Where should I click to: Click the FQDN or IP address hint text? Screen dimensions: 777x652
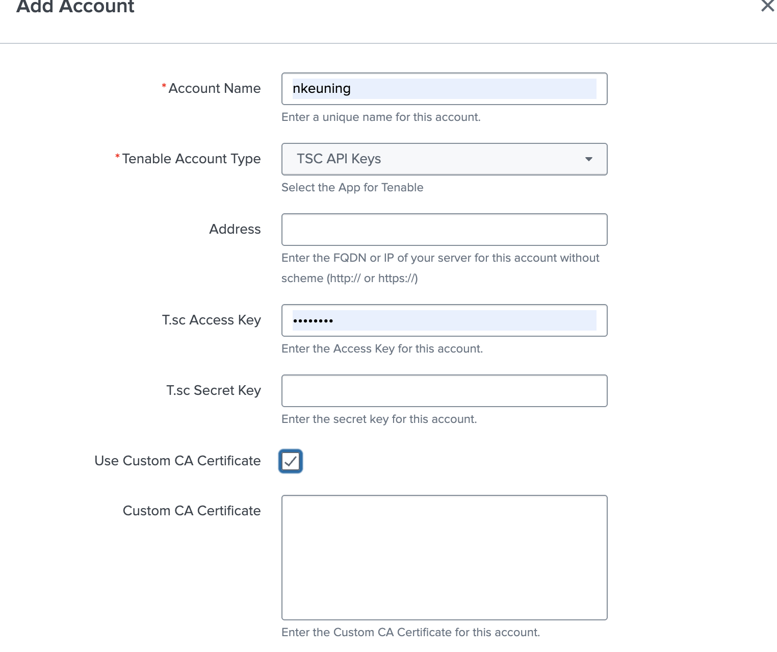440,258
